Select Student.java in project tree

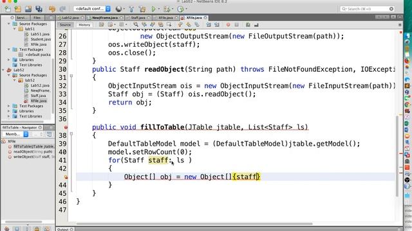point(41,39)
